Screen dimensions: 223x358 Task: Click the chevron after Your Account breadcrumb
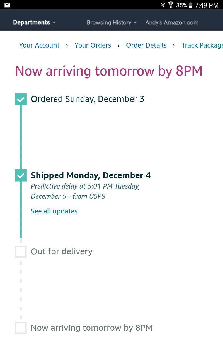tap(67, 46)
